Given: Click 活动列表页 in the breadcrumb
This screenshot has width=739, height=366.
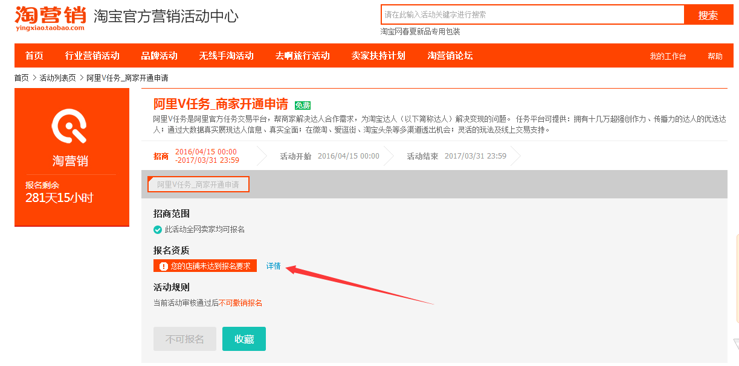Looking at the screenshot, I should pyautogui.click(x=58, y=78).
